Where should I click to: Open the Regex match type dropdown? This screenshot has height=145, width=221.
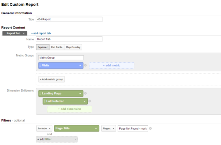click(108, 129)
